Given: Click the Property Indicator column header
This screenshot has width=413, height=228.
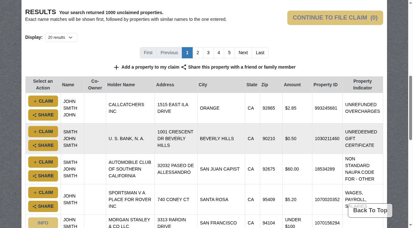Looking at the screenshot, I should (x=363, y=85).
